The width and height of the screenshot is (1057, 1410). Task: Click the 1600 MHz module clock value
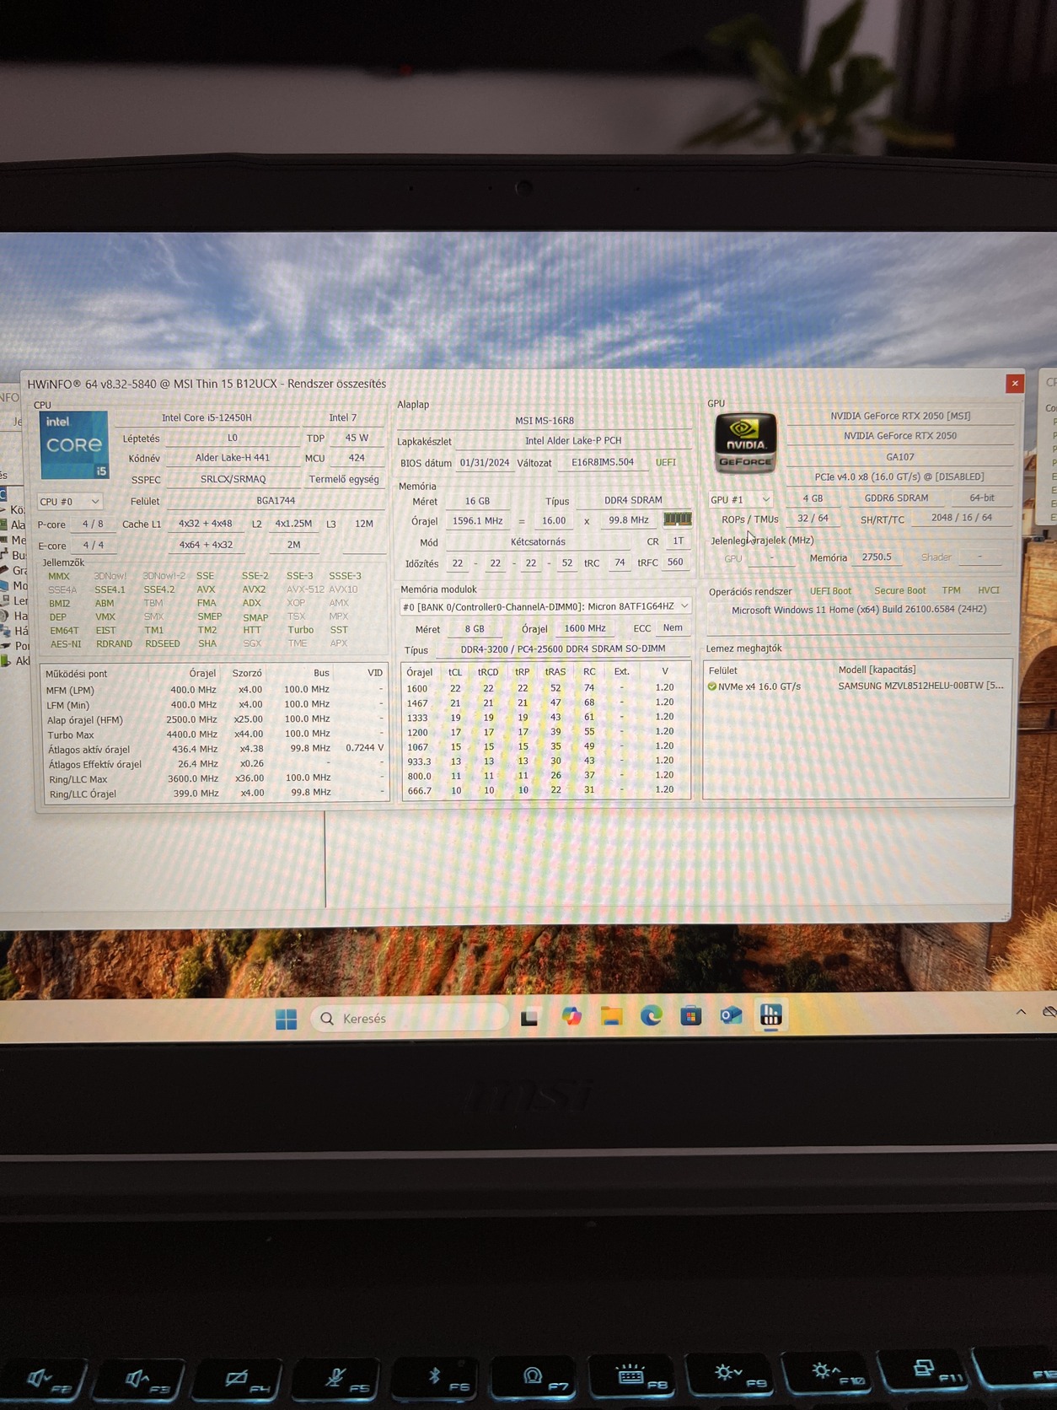click(x=585, y=628)
